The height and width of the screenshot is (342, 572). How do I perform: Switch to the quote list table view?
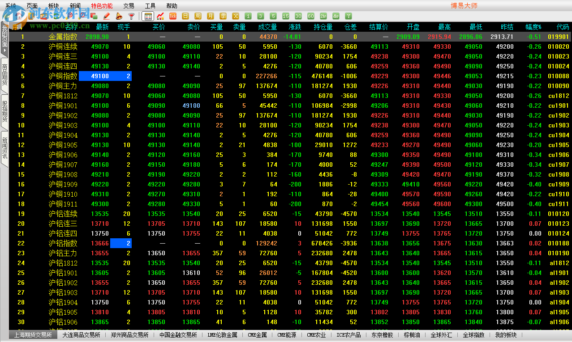[x=148, y=16]
